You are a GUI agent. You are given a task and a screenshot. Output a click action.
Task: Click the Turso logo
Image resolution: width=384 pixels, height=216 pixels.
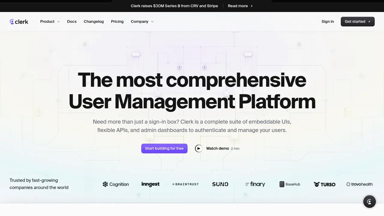click(325, 184)
